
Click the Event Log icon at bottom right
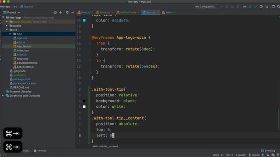pyautogui.click(x=262, y=151)
